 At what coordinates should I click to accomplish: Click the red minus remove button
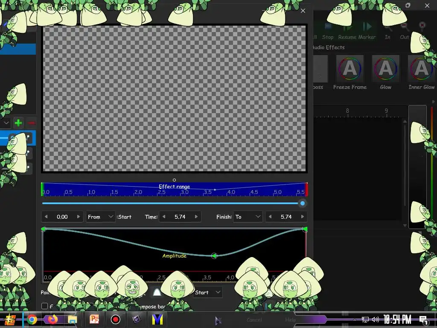pyautogui.click(x=31, y=123)
